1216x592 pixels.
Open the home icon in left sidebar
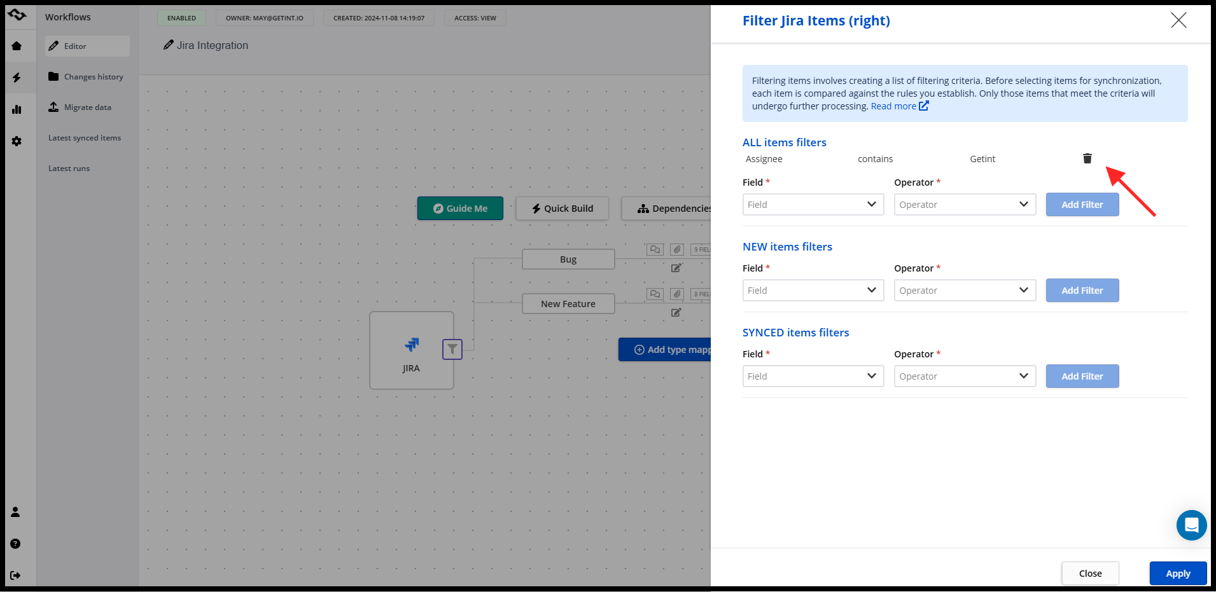pos(17,46)
